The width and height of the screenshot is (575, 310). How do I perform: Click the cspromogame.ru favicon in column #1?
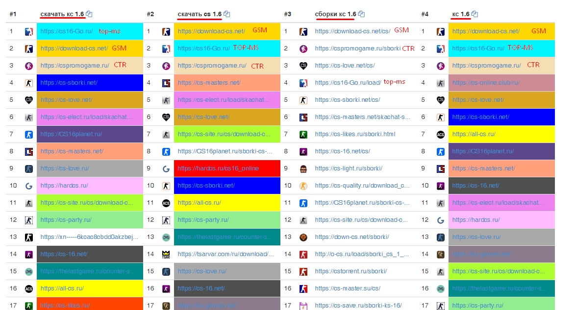click(29, 66)
